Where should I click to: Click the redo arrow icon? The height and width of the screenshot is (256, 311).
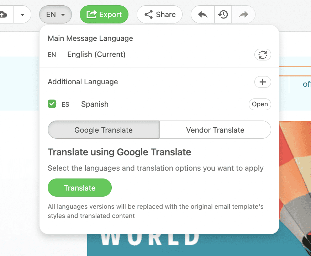(x=243, y=14)
